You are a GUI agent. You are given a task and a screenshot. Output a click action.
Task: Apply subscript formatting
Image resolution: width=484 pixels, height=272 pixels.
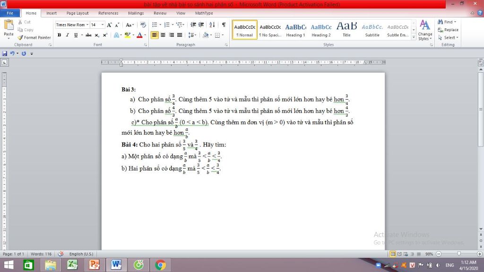coord(97,35)
